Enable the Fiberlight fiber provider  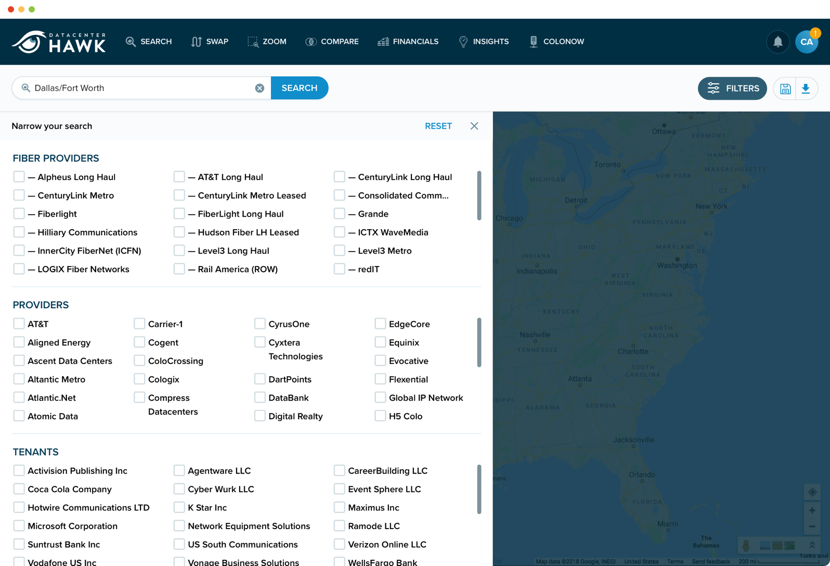(x=19, y=214)
